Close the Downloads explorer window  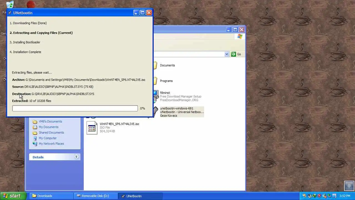(242, 29)
